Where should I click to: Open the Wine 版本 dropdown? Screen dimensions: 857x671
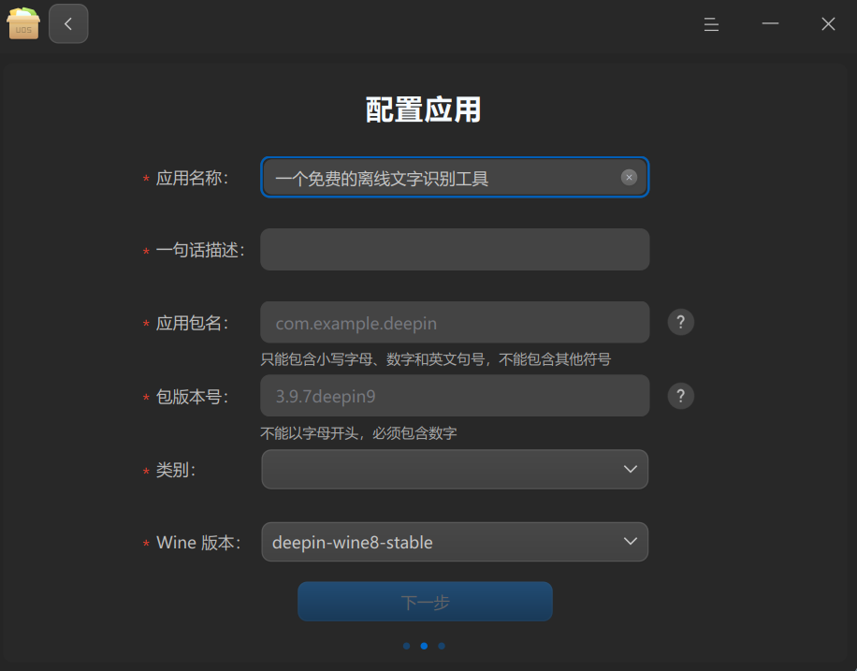pyautogui.click(x=455, y=542)
